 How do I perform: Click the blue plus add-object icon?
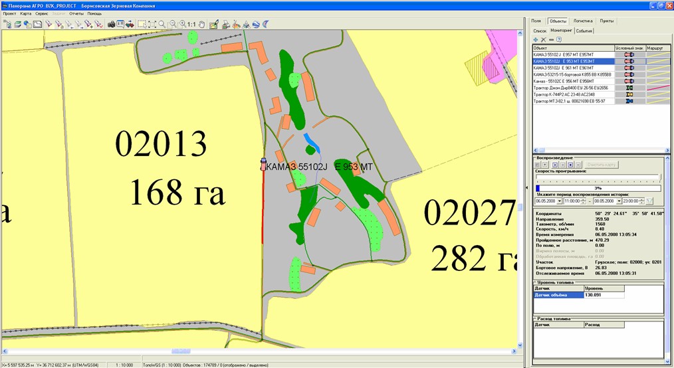pos(536,40)
